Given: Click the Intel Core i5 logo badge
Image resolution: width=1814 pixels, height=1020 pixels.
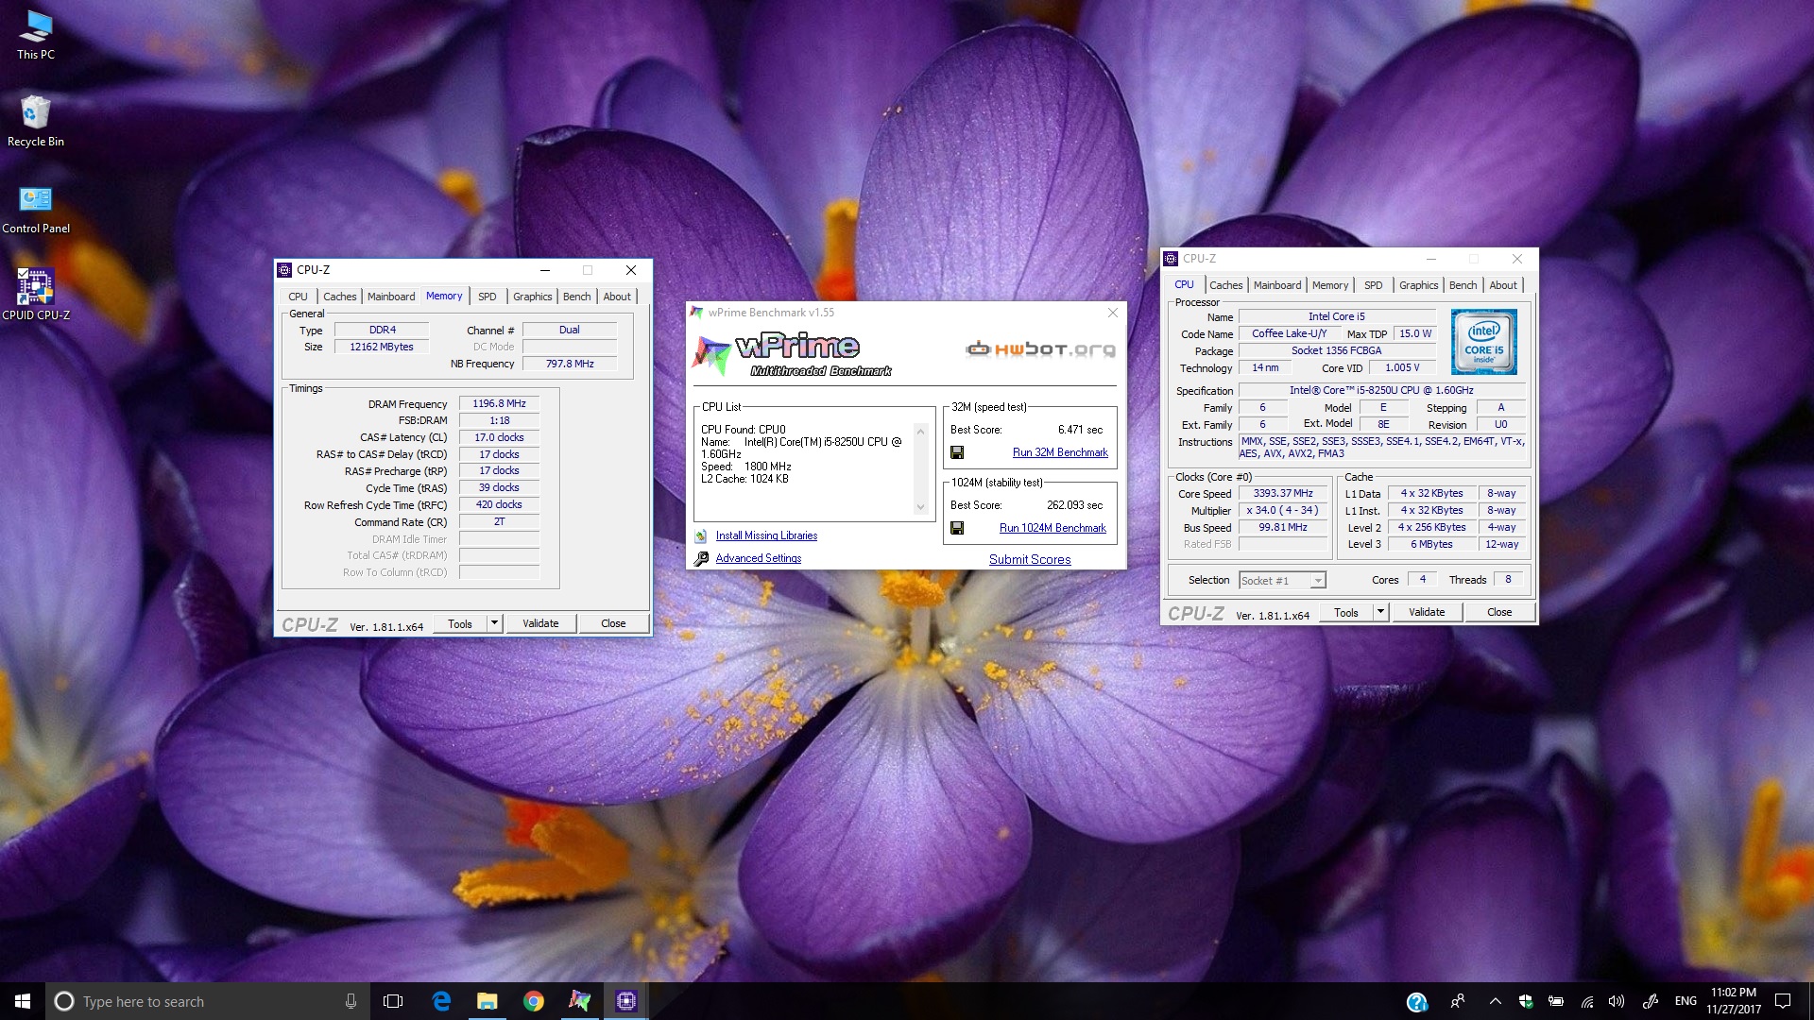Looking at the screenshot, I should point(1484,342).
